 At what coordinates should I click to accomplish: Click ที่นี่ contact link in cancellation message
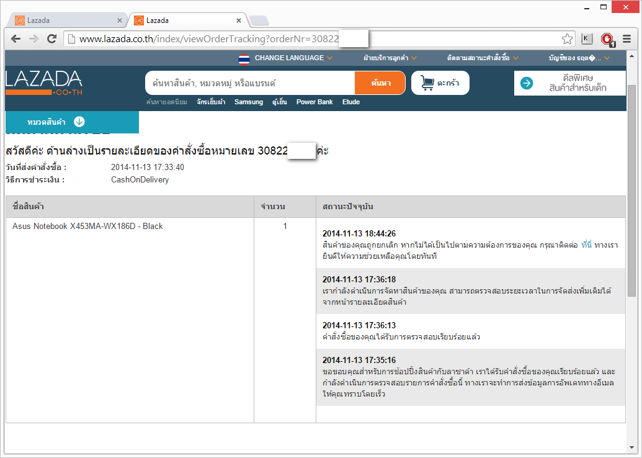pyautogui.click(x=586, y=245)
